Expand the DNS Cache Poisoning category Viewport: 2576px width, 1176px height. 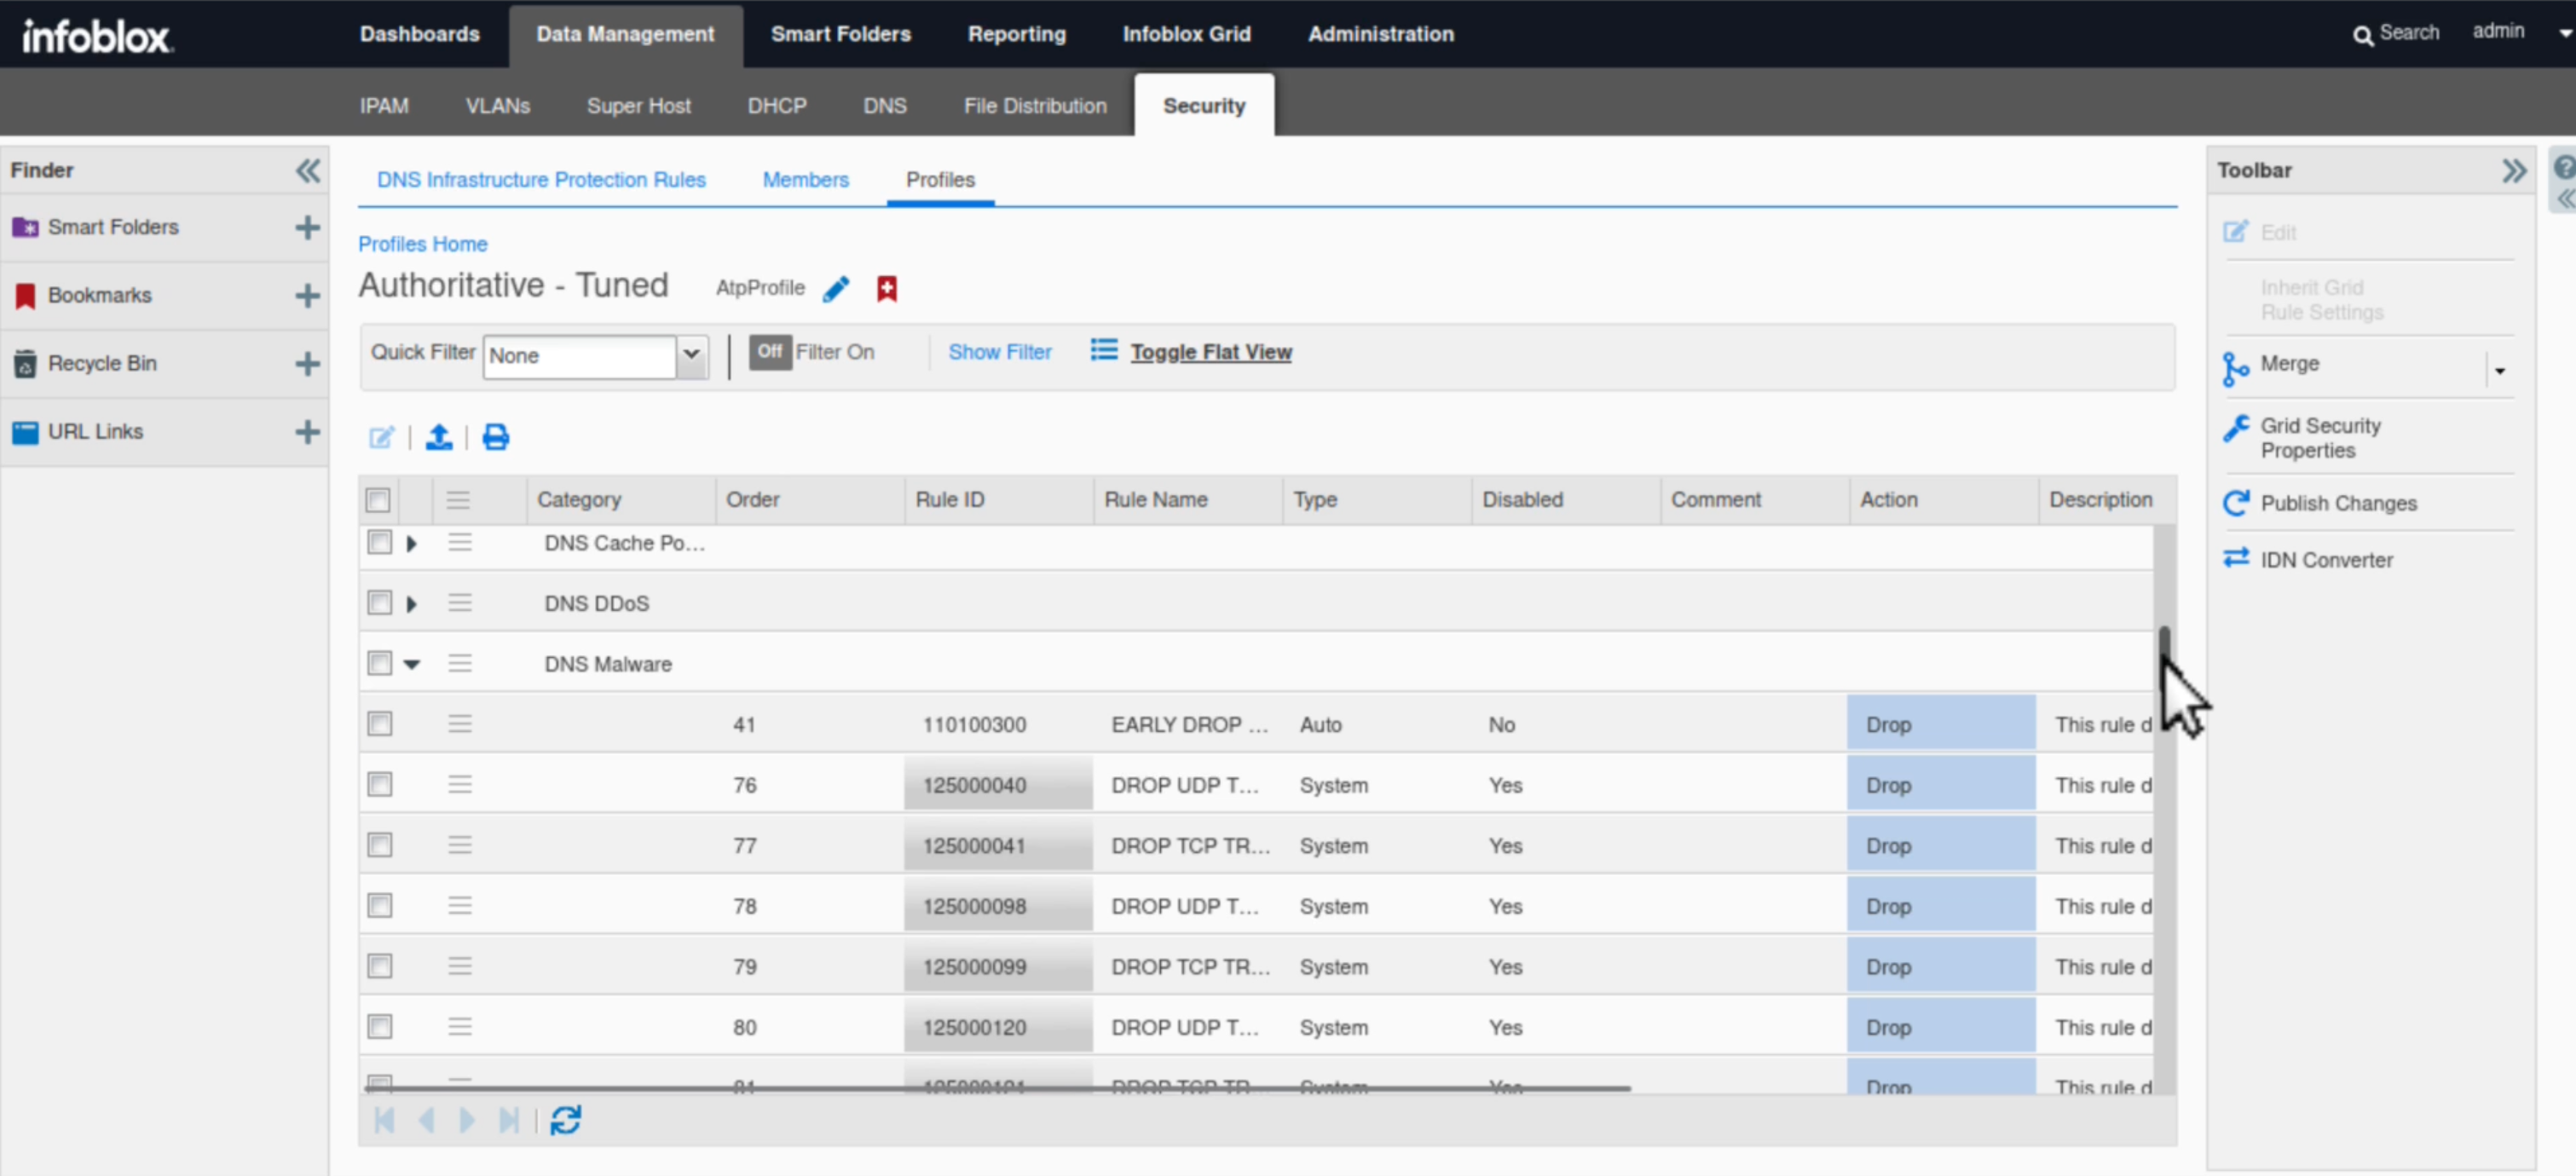pyautogui.click(x=411, y=544)
